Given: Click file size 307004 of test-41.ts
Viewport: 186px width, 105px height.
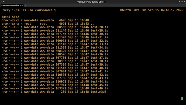Looking at the screenshot, I should coord(61,71).
